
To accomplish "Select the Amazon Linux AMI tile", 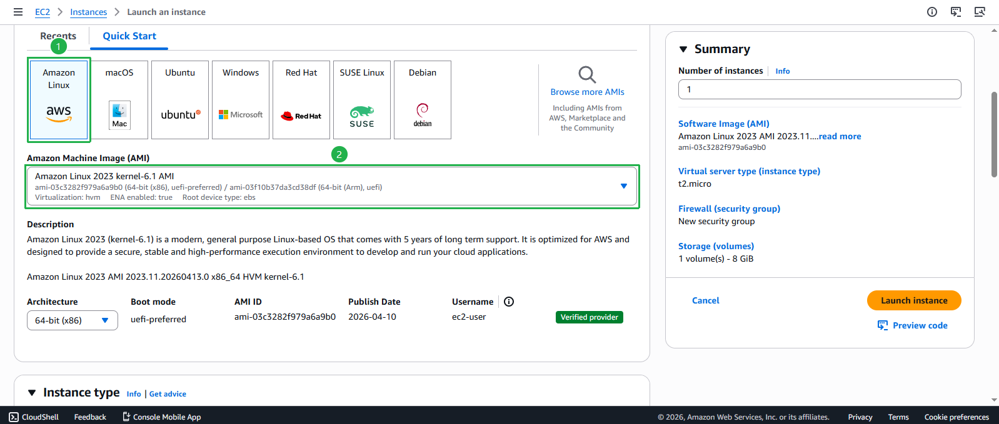I will click(59, 100).
